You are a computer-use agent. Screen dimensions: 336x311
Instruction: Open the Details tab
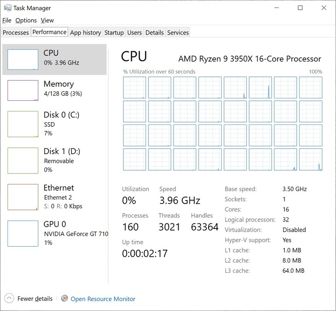click(154, 33)
